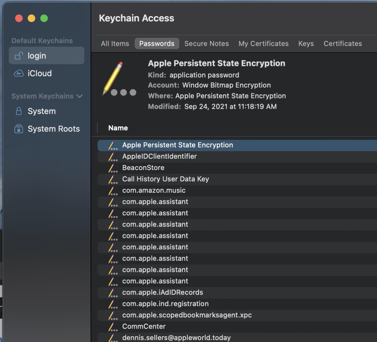
Task: Collapse the System Keychains section chevron
Action: (79, 96)
